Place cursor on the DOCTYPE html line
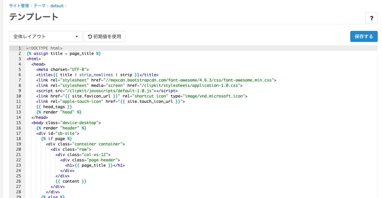This screenshot has width=382, height=198. (45, 48)
